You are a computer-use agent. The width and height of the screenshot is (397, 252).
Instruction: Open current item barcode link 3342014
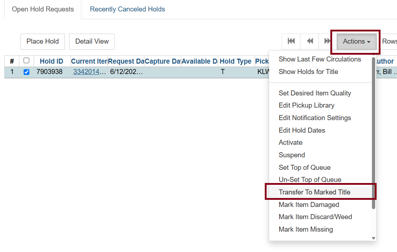coord(90,72)
